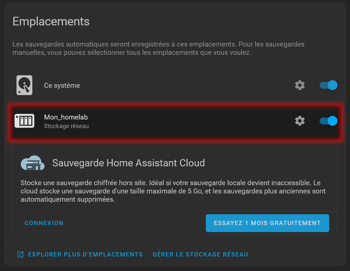Open settings gear for Ce système

coord(300,85)
